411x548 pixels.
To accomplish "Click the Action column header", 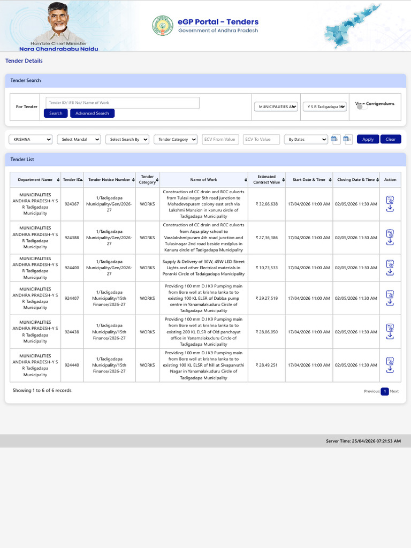I will click(390, 180).
